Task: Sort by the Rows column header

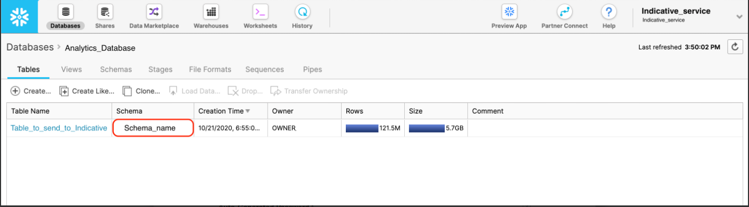Action: click(x=373, y=111)
